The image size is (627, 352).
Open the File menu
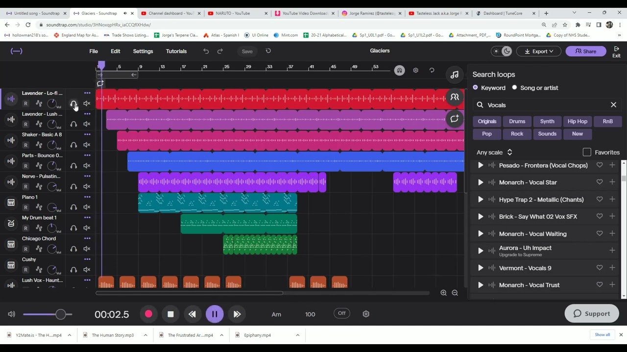click(94, 51)
